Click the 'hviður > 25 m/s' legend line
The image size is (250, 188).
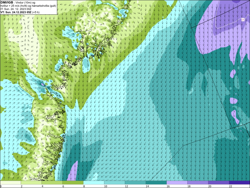[x=28, y=6]
